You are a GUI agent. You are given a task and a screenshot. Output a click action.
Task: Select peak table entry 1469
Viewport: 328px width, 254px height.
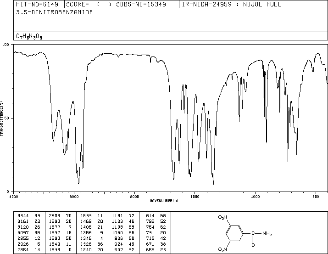coord(86,221)
